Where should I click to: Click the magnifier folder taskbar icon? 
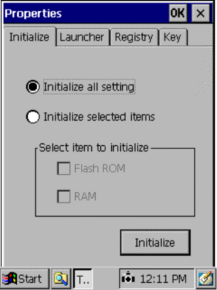(61, 279)
